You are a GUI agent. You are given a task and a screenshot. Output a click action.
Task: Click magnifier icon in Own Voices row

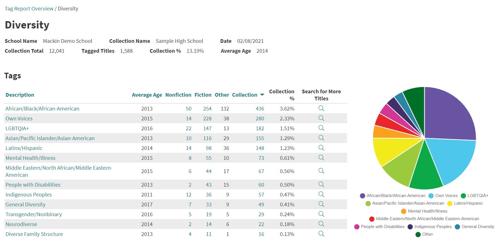321,118
